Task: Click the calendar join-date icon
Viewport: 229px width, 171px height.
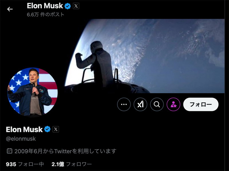Action: 9,151
